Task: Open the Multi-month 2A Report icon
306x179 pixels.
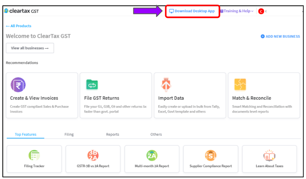Action: (x=152, y=155)
